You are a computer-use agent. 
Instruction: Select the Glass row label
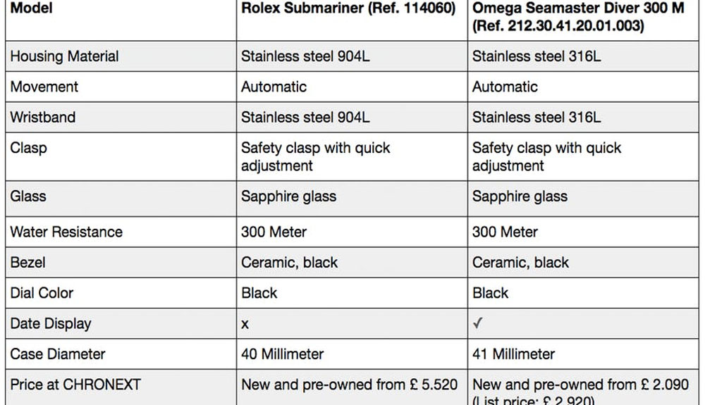click(28, 197)
